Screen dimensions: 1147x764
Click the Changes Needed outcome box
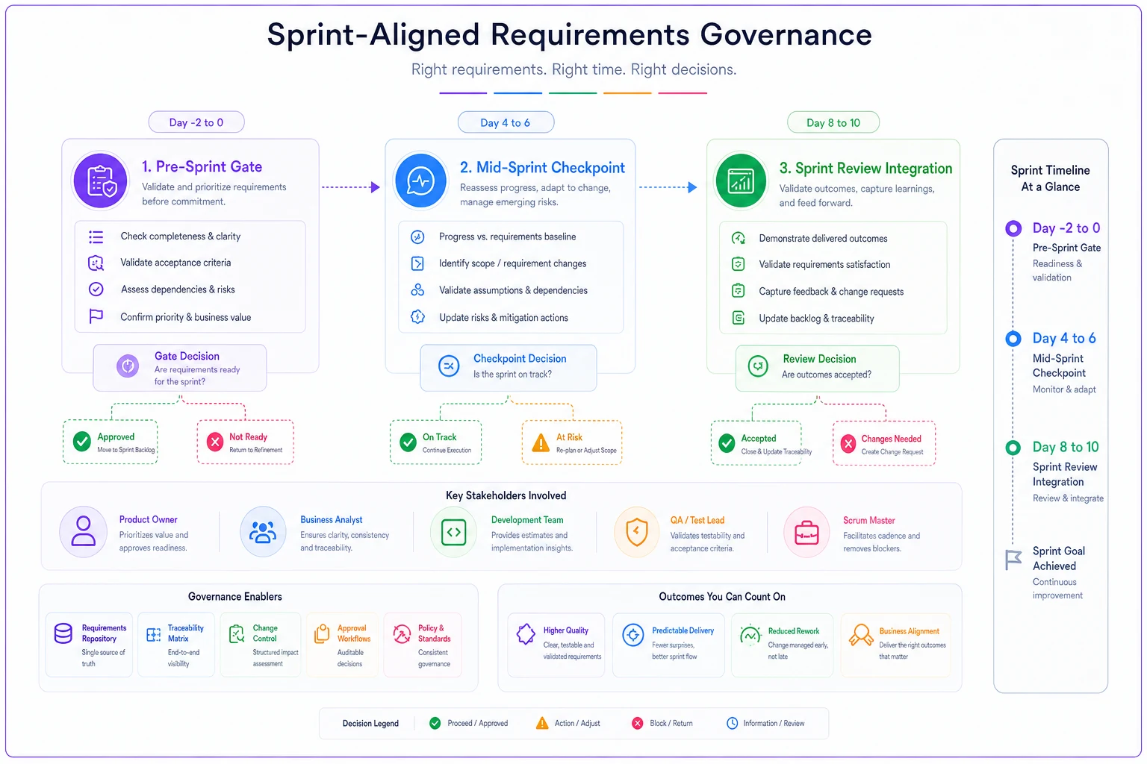[884, 444]
